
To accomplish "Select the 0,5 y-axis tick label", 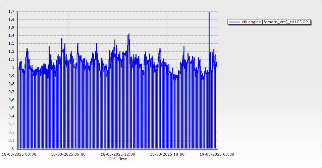I will click(12, 108).
